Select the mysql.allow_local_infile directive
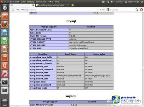 point(41,57)
